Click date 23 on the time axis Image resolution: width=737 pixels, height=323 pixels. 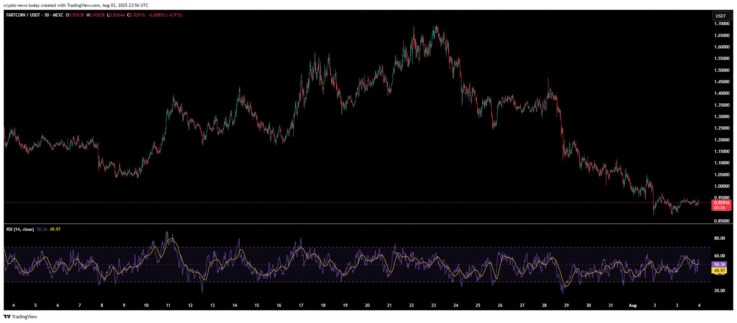click(434, 305)
